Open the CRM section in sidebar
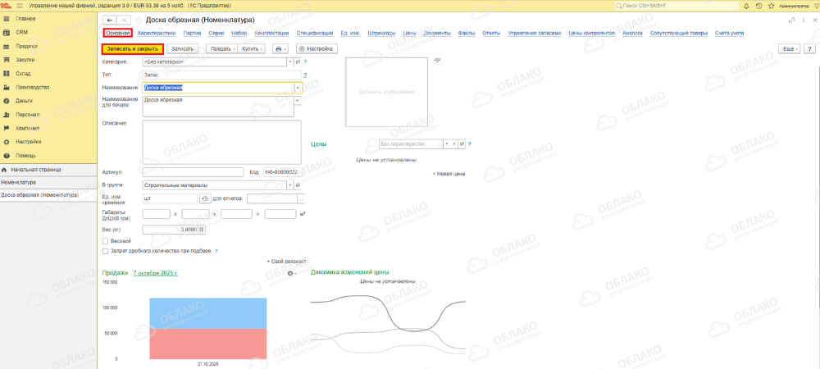 48,33
